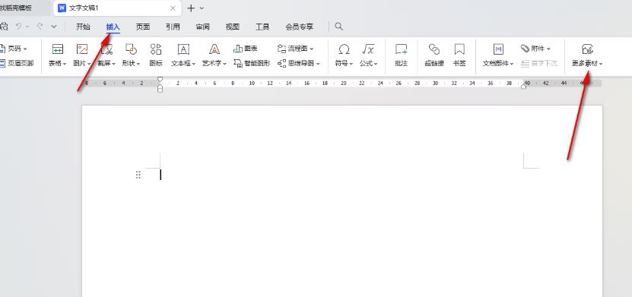Screen dimensions: 632x297
Task: Click the right indent marker on ruler
Action: tap(523, 87)
